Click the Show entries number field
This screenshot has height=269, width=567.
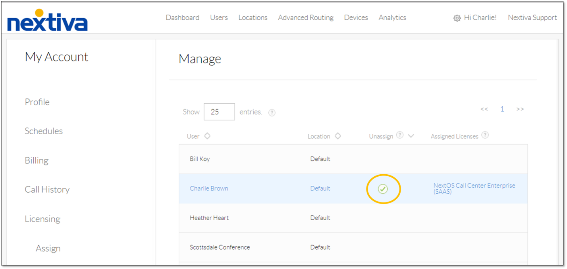pyautogui.click(x=219, y=112)
